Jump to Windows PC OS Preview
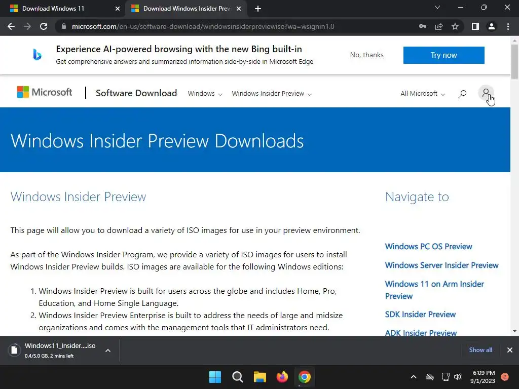Screen dimensions: 519x389 (428, 247)
